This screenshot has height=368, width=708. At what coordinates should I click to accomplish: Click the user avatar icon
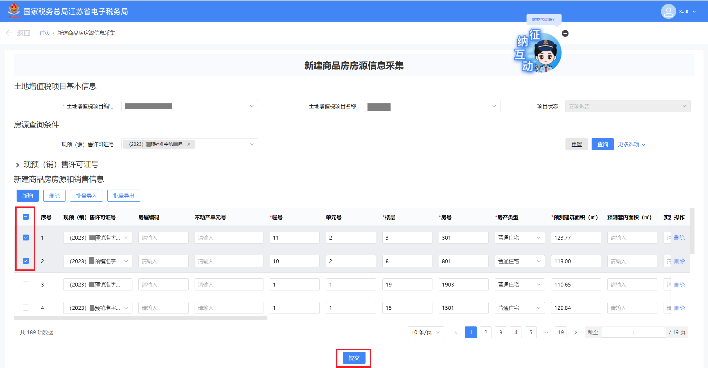tap(668, 12)
